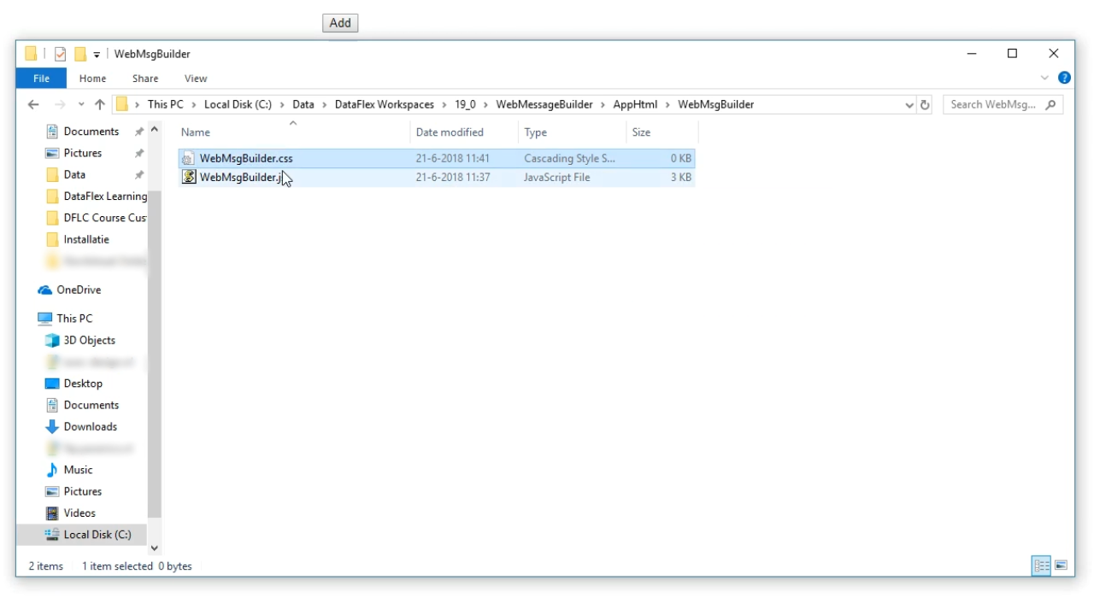Select Downloads in navigation pane
1094x615 pixels.
90,426
